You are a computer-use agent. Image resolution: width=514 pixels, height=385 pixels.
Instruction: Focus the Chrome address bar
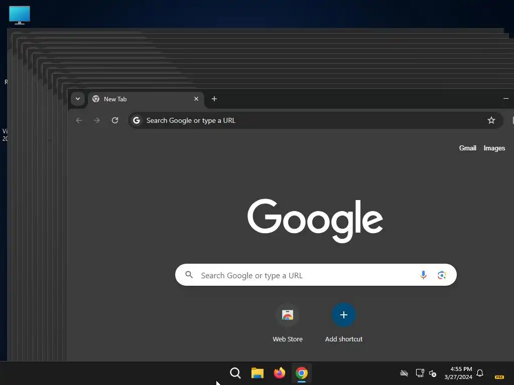315,120
